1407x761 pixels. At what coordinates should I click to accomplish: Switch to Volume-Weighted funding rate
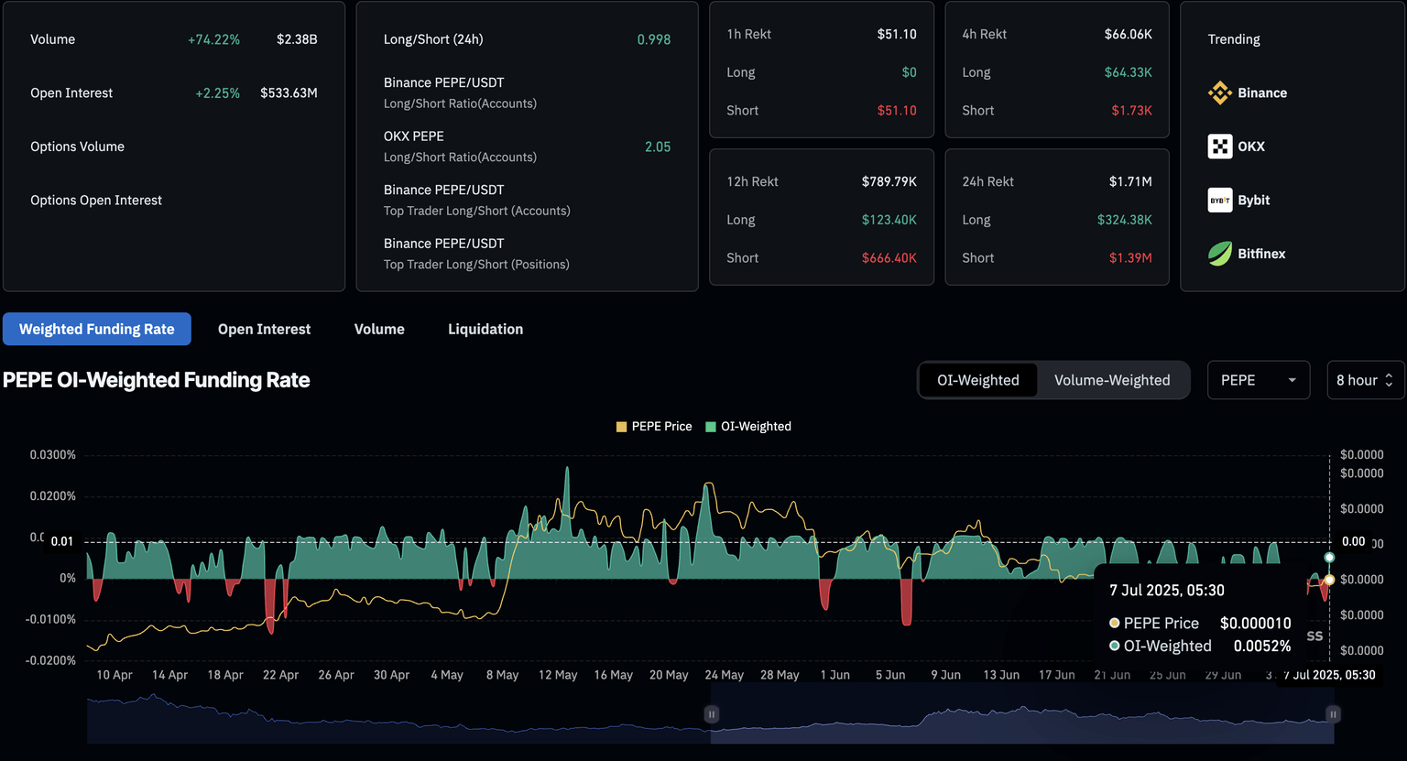pyautogui.click(x=1111, y=380)
